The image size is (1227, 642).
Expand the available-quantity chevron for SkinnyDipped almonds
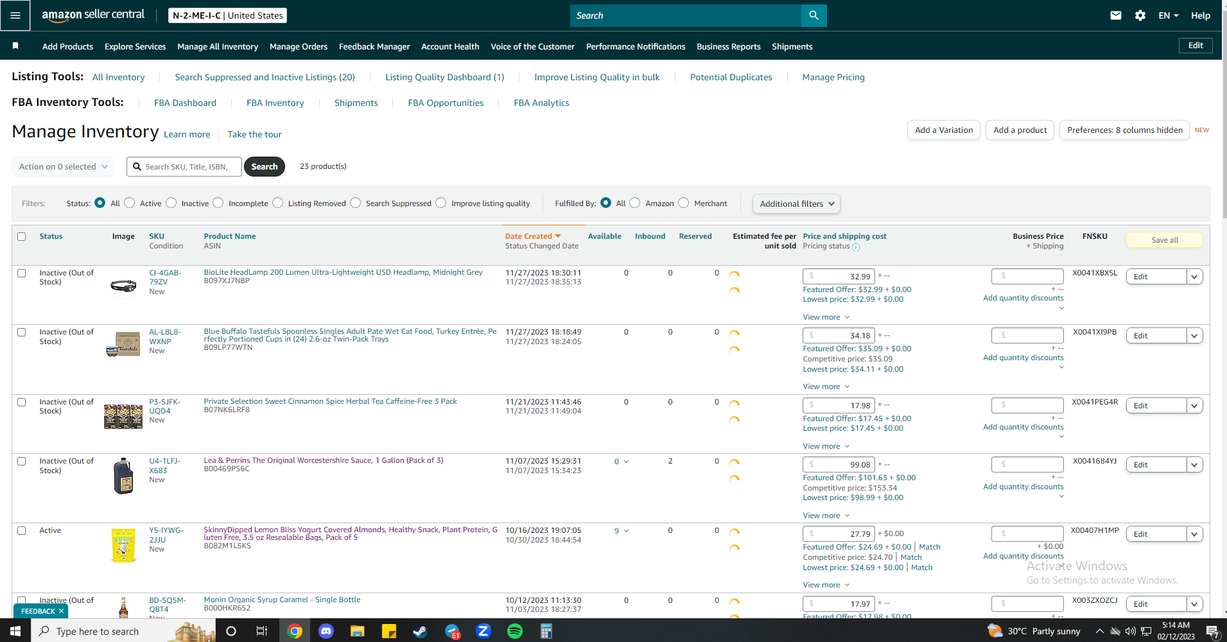point(626,531)
